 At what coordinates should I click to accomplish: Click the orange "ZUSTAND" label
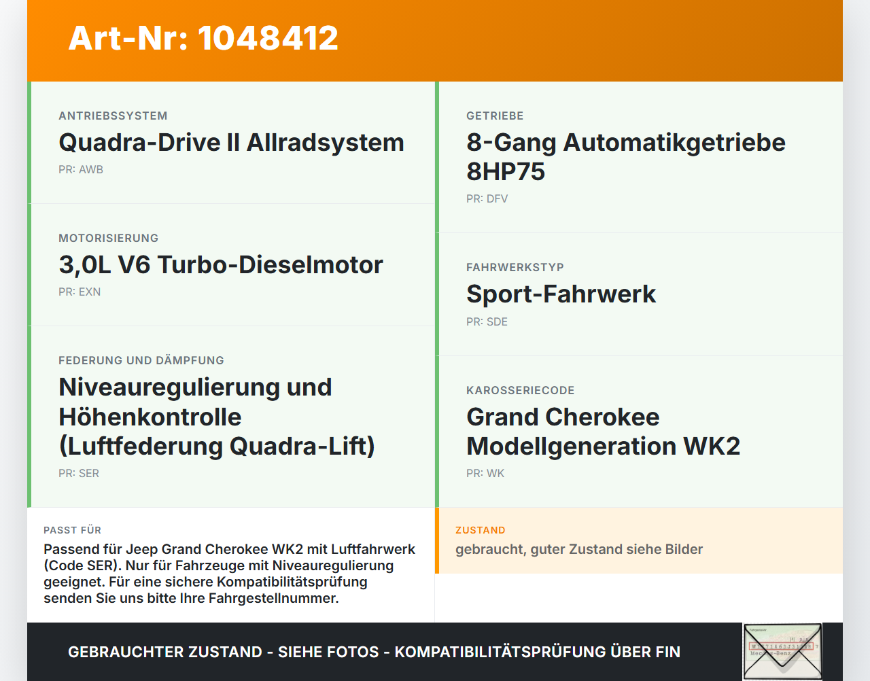tap(481, 530)
